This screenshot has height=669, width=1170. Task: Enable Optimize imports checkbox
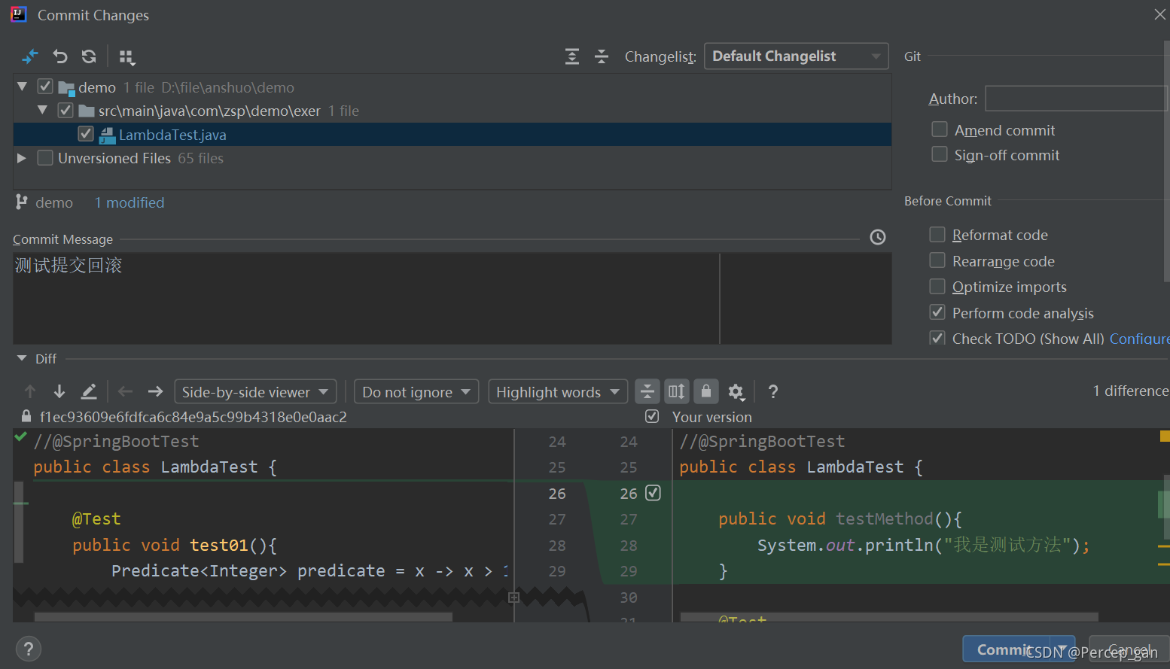[937, 286]
